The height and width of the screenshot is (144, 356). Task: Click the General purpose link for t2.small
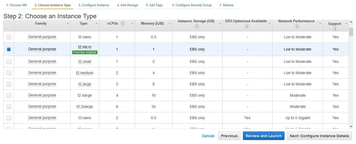pyautogui.click(x=42, y=62)
